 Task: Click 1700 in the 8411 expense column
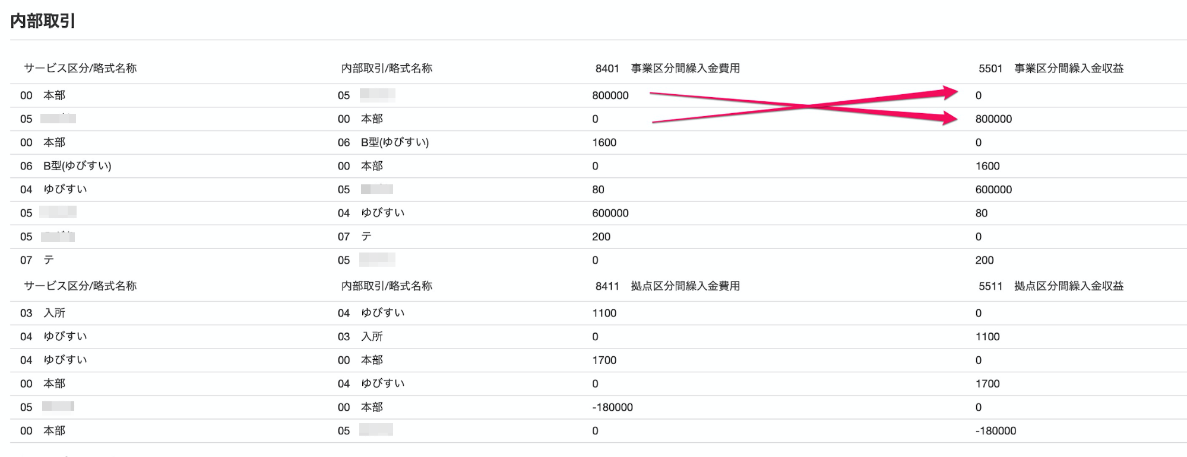click(604, 360)
